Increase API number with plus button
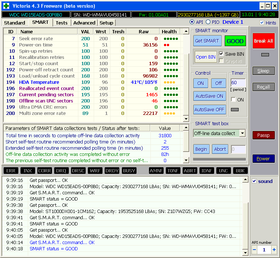The image size is (280, 258). tap(274, 250)
